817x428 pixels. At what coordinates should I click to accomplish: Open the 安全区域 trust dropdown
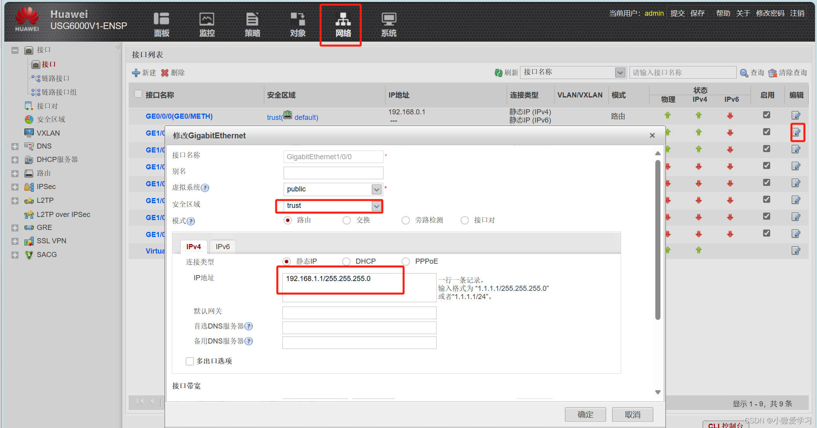tap(376, 206)
